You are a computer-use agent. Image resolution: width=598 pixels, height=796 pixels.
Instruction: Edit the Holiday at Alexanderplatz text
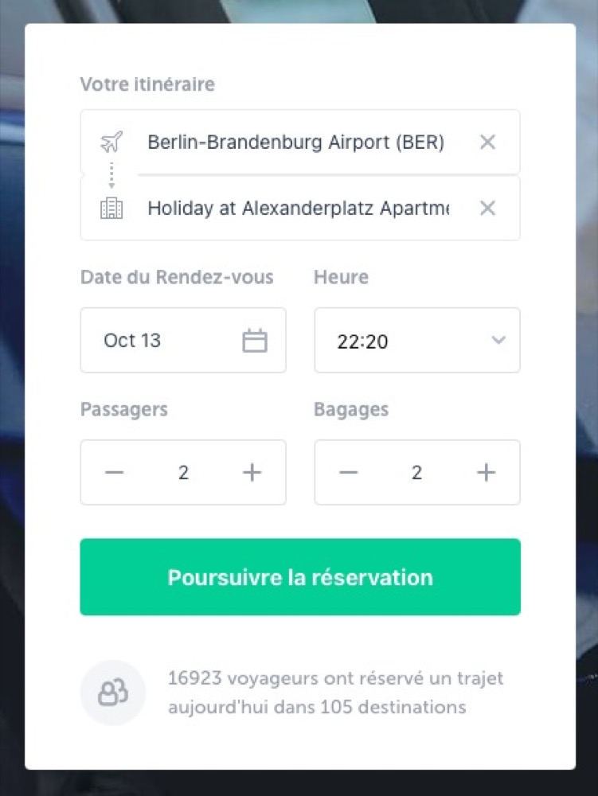[299, 208]
